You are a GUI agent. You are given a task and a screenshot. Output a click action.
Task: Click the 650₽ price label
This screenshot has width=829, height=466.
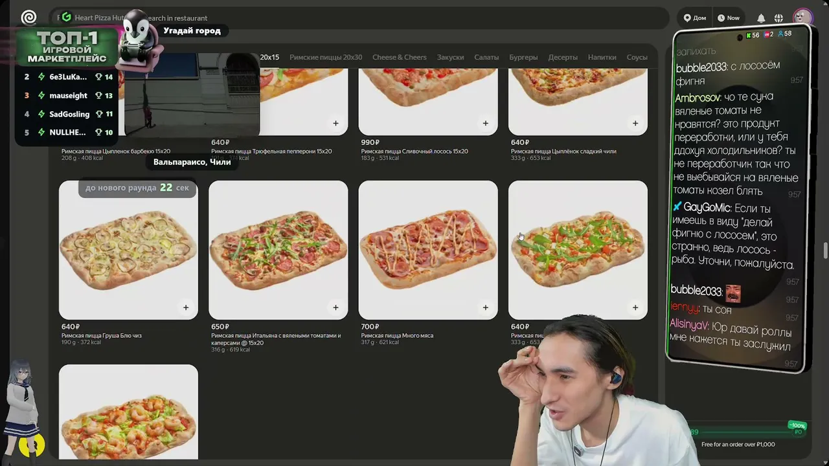coord(220,327)
